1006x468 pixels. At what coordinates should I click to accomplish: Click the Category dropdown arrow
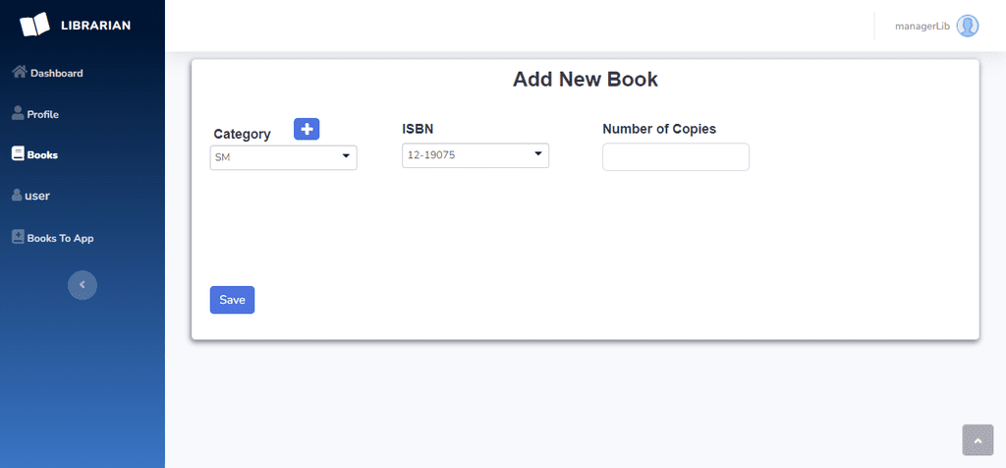346,156
